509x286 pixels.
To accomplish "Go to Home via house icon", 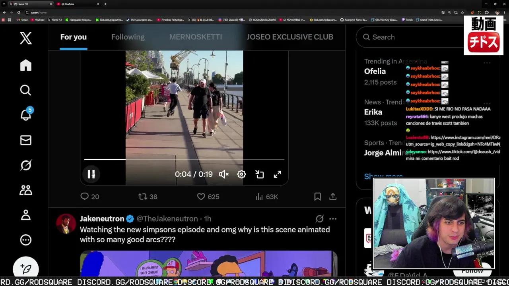I will tap(26, 65).
